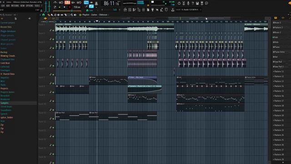Collapse browser with left arrow icon
The height and width of the screenshot is (164, 291).
point(29,19)
